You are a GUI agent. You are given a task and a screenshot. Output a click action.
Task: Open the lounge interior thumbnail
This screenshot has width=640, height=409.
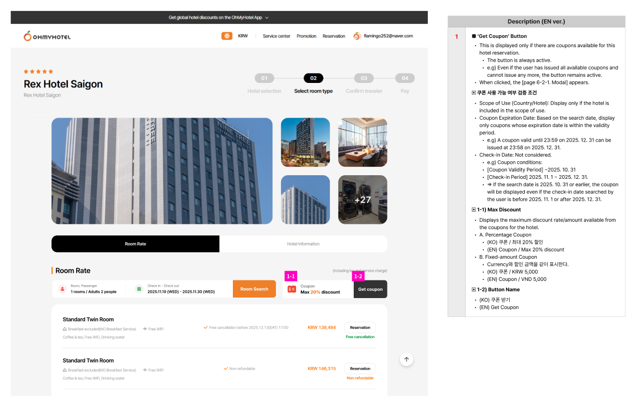point(363,143)
